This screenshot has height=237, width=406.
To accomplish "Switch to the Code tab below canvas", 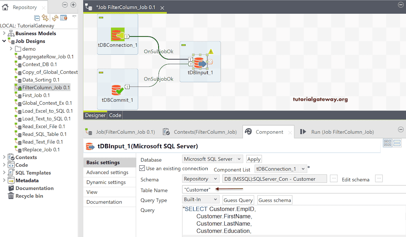I will [x=115, y=115].
